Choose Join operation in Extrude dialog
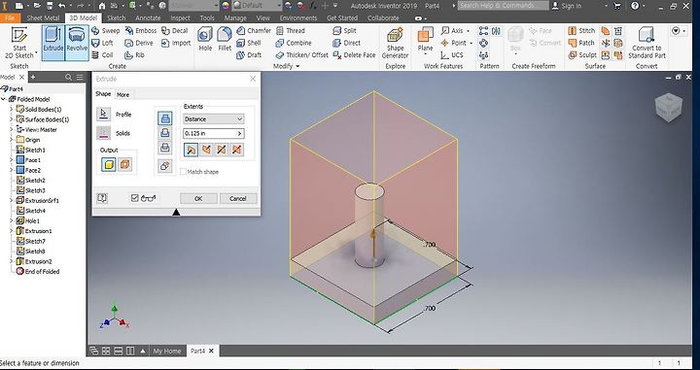Image resolution: width=700 pixels, height=370 pixels. pos(164,118)
